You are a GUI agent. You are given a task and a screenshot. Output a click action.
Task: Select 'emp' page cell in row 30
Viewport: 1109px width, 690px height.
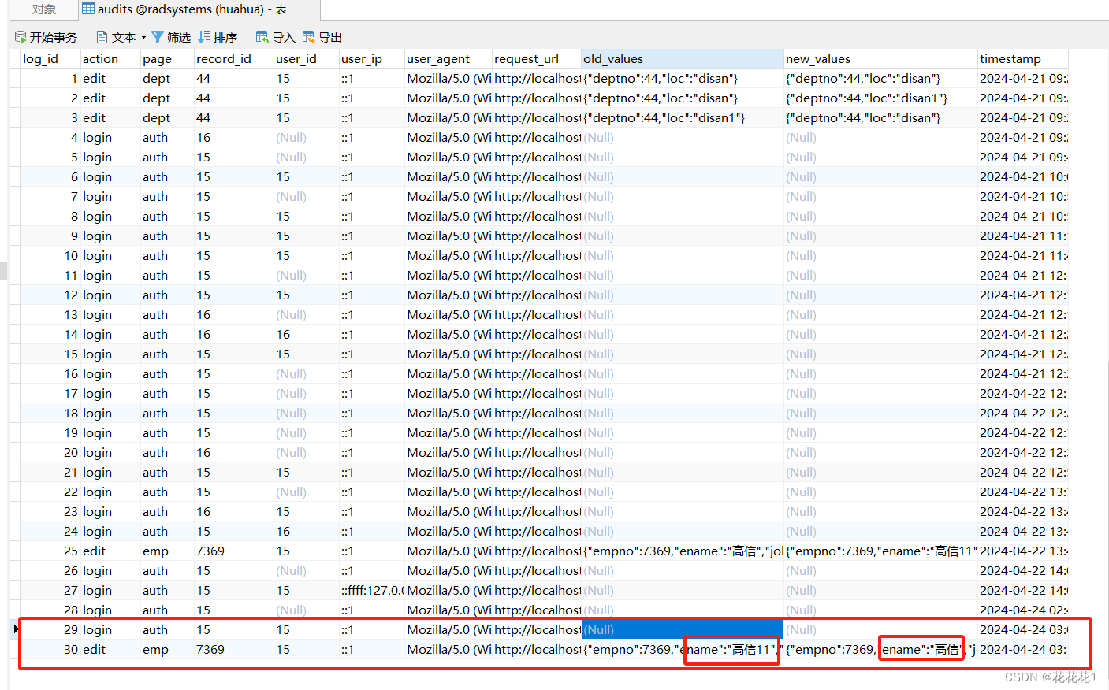167,649
